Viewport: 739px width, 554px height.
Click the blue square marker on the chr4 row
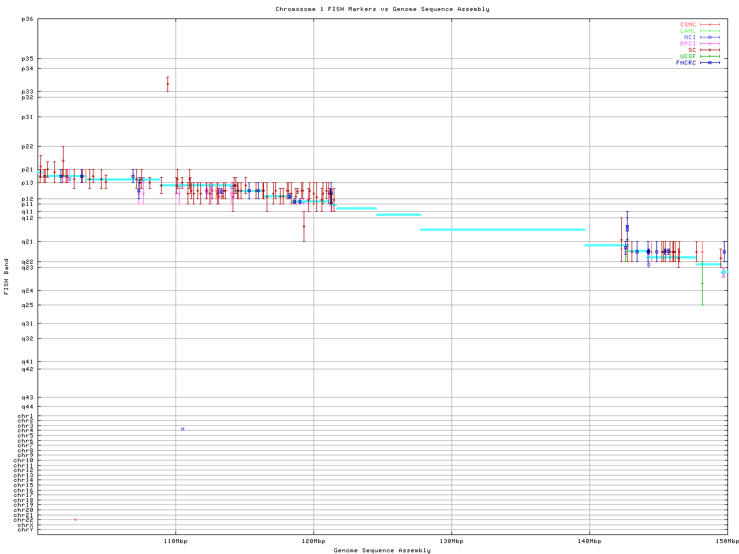(x=182, y=429)
